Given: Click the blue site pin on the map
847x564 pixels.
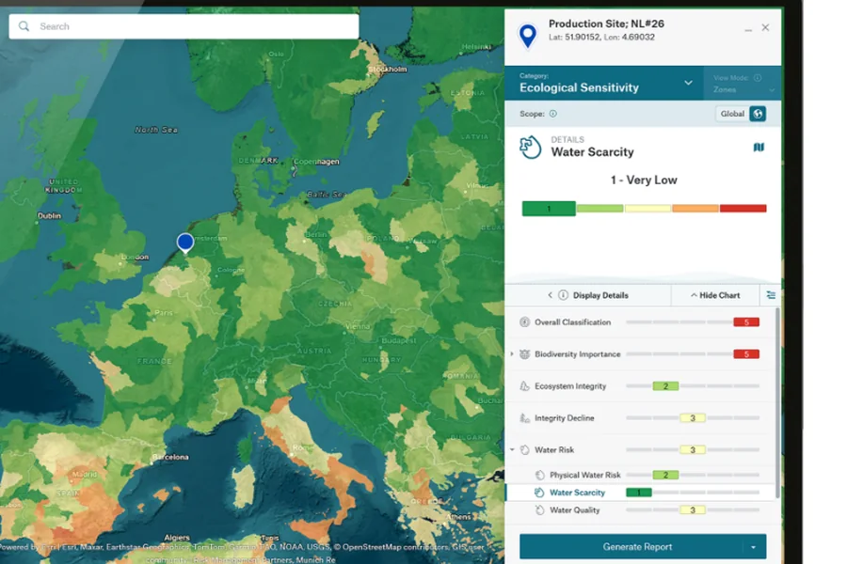Looking at the screenshot, I should pyautogui.click(x=185, y=243).
